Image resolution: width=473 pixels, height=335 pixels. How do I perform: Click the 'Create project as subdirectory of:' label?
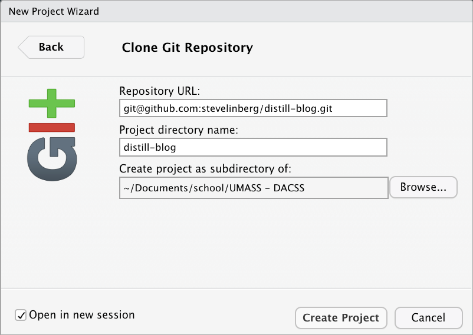205,169
